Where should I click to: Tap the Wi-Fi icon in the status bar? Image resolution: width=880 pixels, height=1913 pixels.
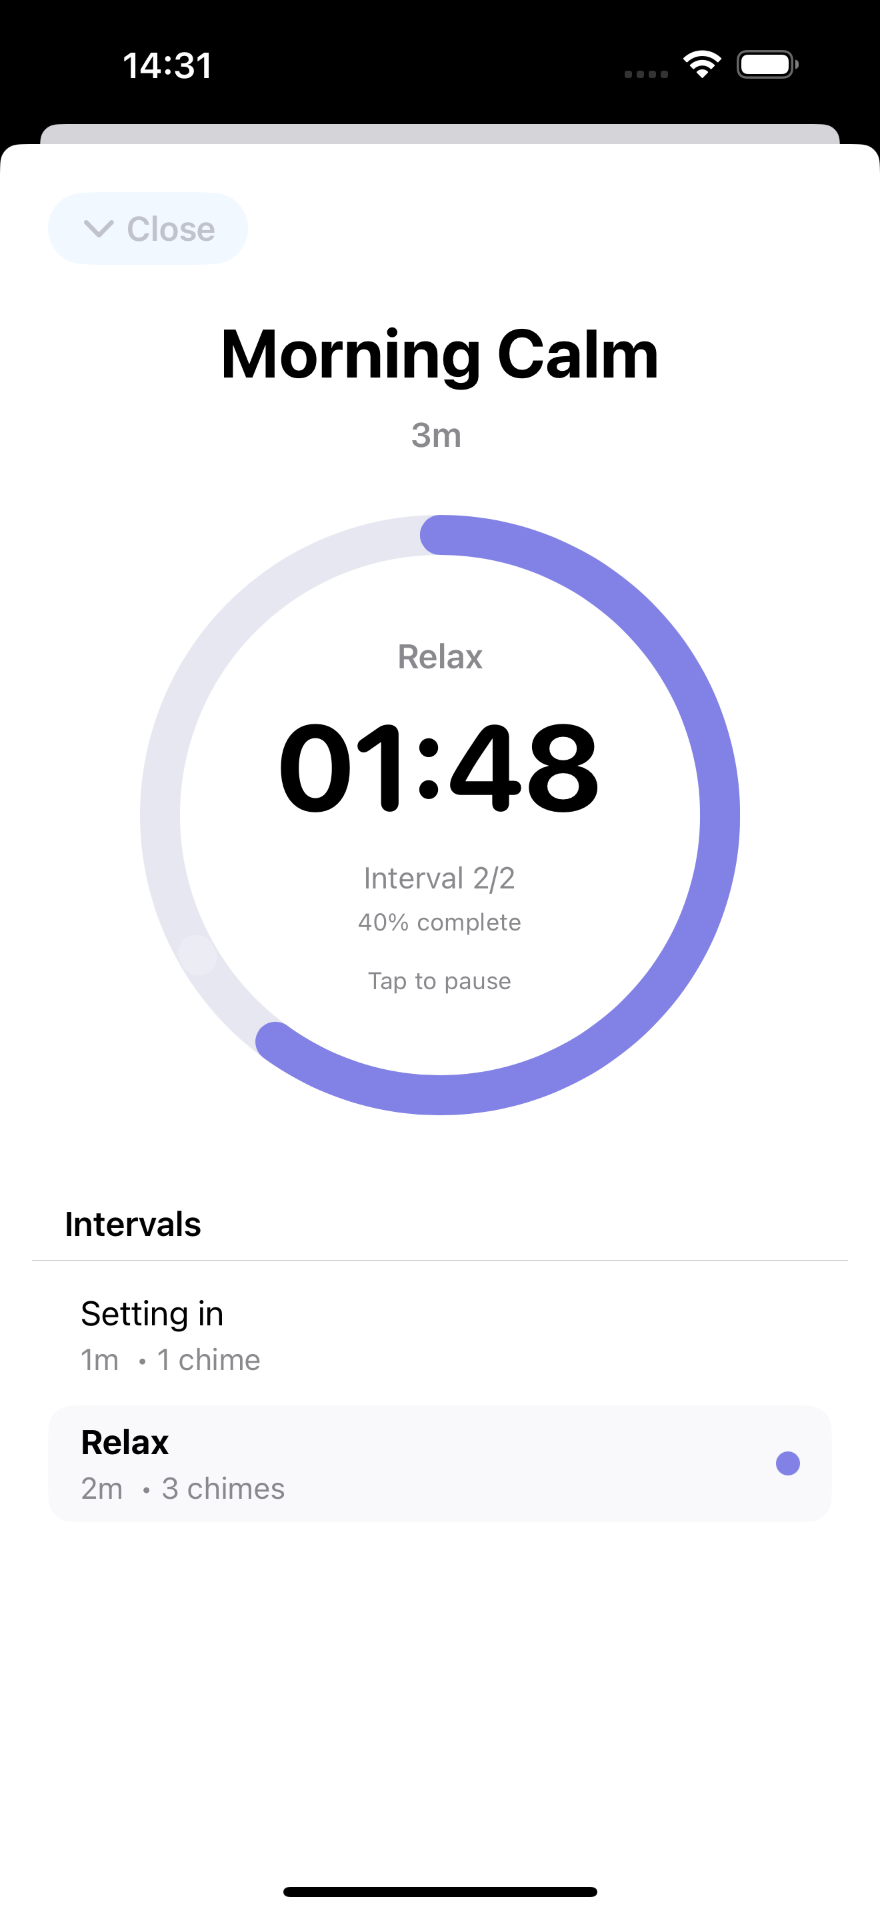tap(702, 65)
